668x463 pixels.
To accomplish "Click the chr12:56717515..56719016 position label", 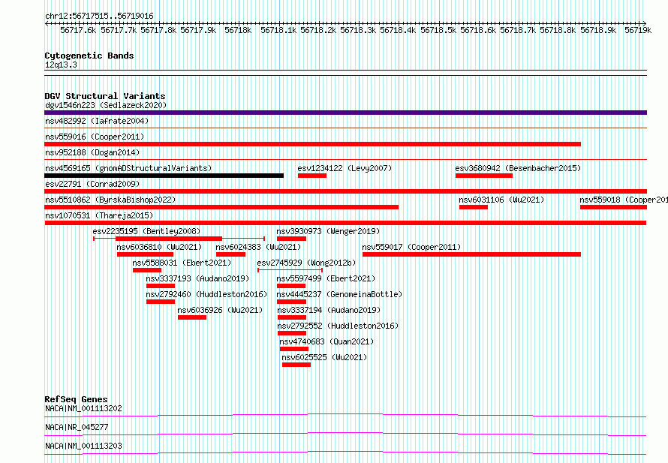I will (99, 17).
